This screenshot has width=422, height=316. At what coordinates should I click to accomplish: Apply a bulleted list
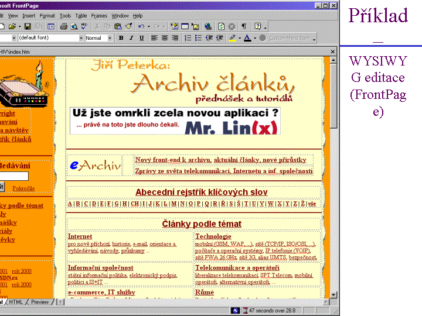pyautogui.click(x=198, y=38)
